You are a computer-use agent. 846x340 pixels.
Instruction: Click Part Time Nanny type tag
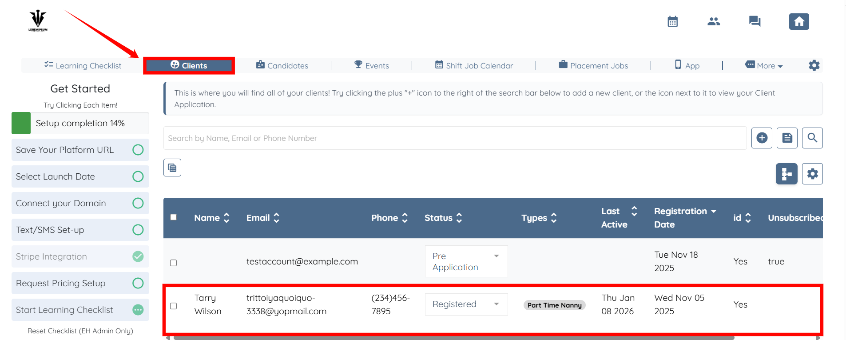pos(555,305)
